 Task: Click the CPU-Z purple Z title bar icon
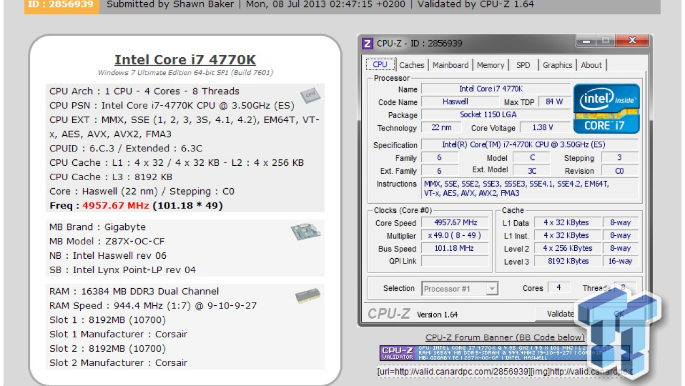(x=368, y=43)
